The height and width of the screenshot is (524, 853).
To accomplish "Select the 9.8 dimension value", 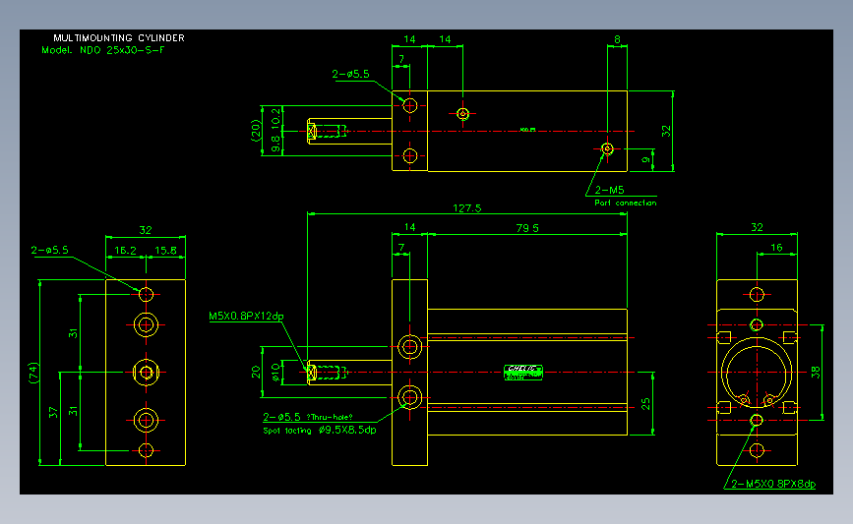I will pos(275,145).
